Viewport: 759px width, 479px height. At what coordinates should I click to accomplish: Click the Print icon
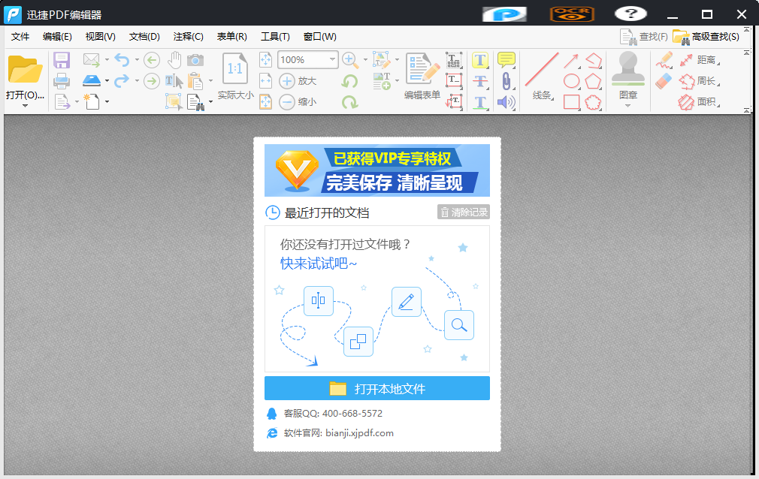click(62, 81)
